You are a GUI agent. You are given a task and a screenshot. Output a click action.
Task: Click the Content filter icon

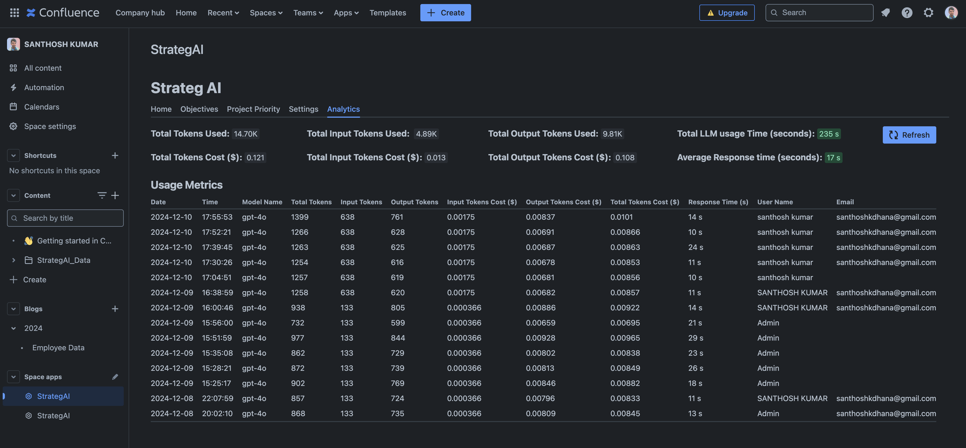click(102, 196)
